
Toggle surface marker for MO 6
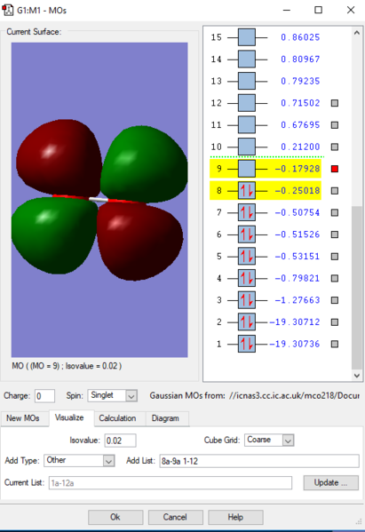click(335, 234)
